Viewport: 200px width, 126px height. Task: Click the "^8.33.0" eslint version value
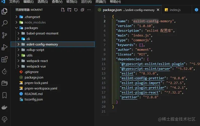[148, 73]
